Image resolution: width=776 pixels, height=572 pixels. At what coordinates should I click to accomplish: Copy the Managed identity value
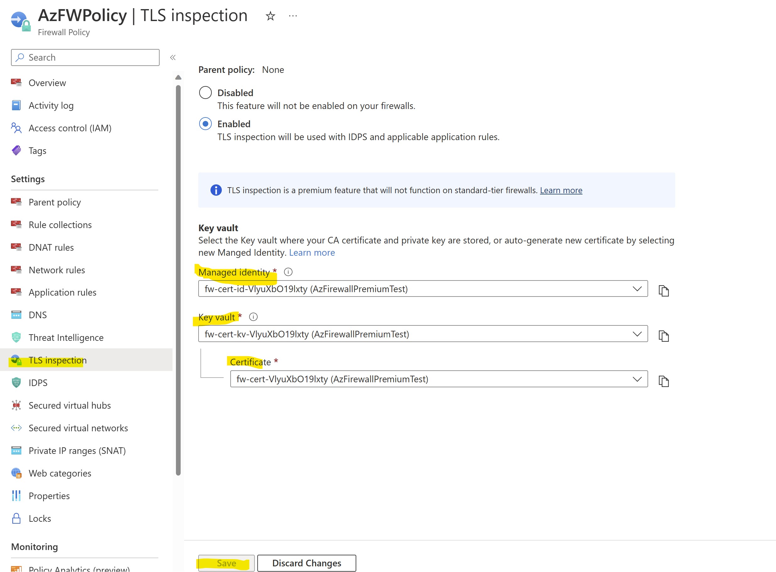click(663, 290)
